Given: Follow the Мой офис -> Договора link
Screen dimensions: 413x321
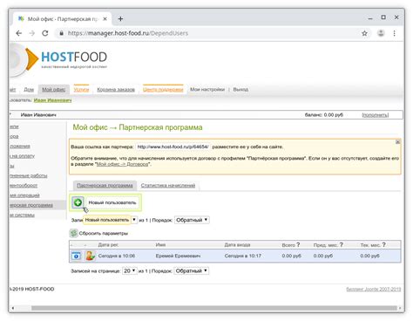Looking at the screenshot, I should [x=122, y=164].
